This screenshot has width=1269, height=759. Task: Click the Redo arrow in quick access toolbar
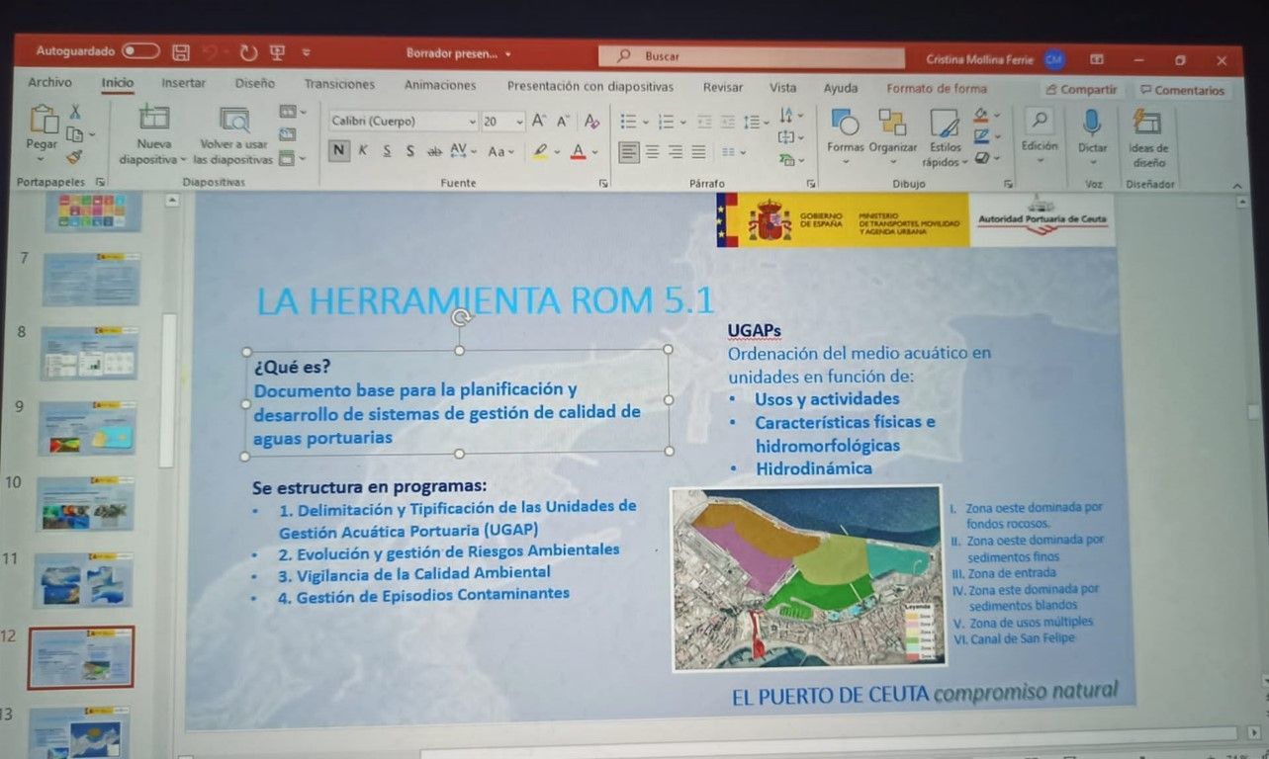[247, 53]
